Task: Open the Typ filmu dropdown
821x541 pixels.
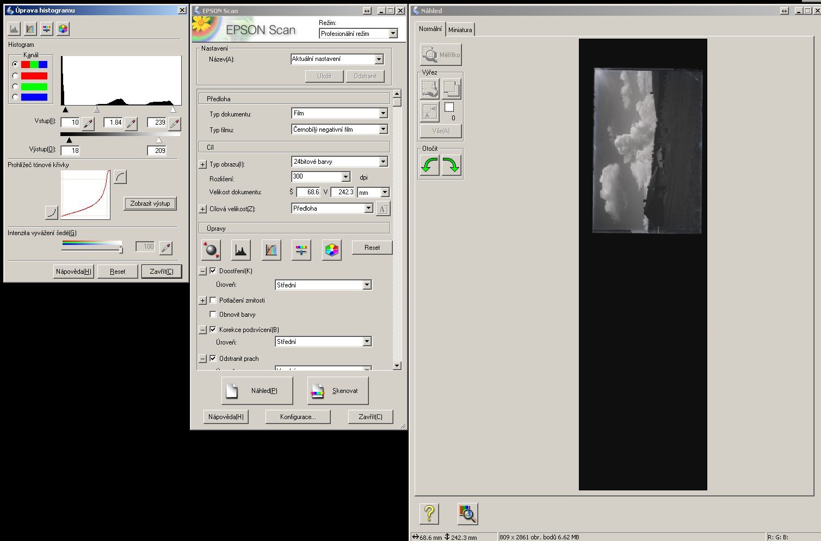Action: click(383, 130)
